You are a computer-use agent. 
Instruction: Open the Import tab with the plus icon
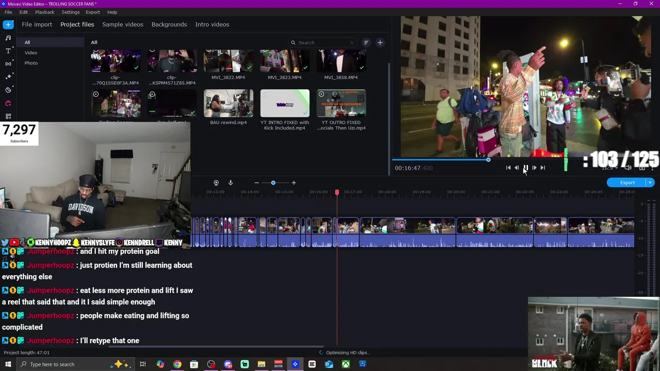pyautogui.click(x=8, y=24)
